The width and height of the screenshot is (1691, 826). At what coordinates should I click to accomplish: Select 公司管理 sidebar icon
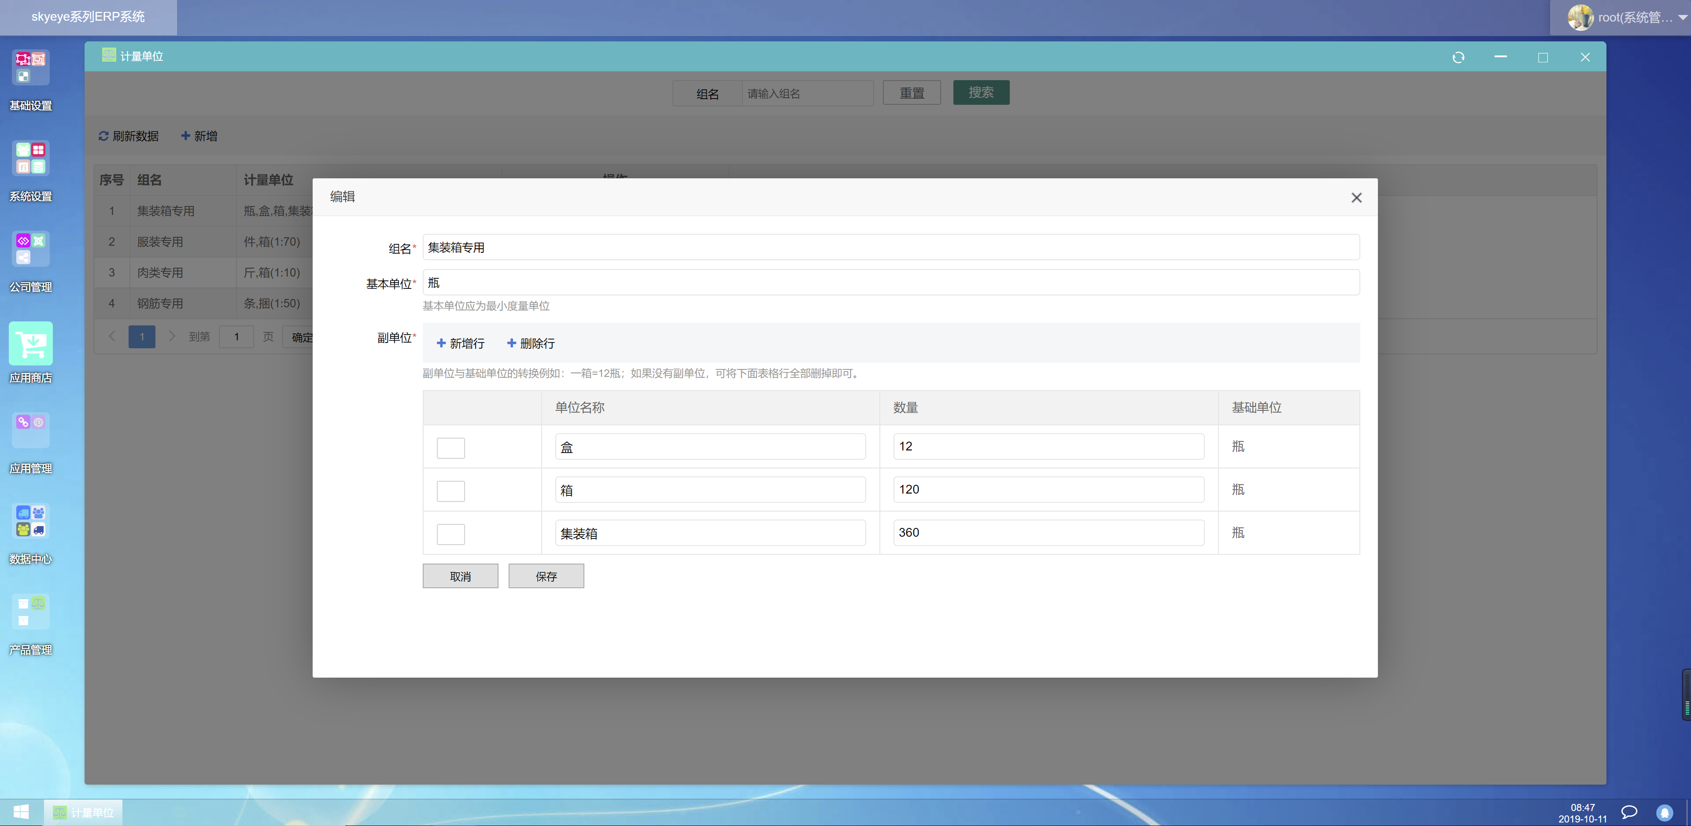pyautogui.click(x=30, y=258)
